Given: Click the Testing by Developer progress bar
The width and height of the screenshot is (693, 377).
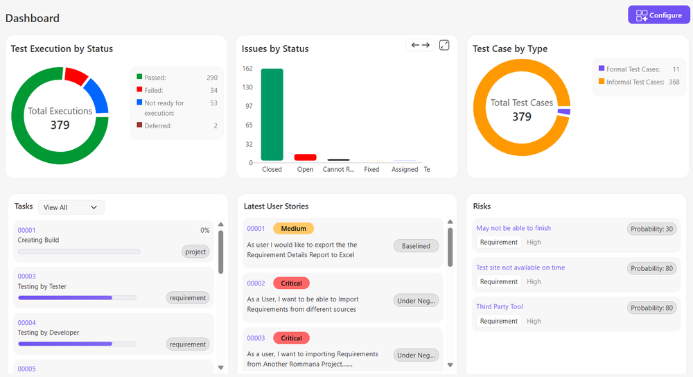Looking at the screenshot, I should point(77,344).
